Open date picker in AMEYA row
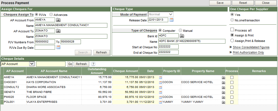This screenshot has width=278, height=111. [x=160, y=78]
